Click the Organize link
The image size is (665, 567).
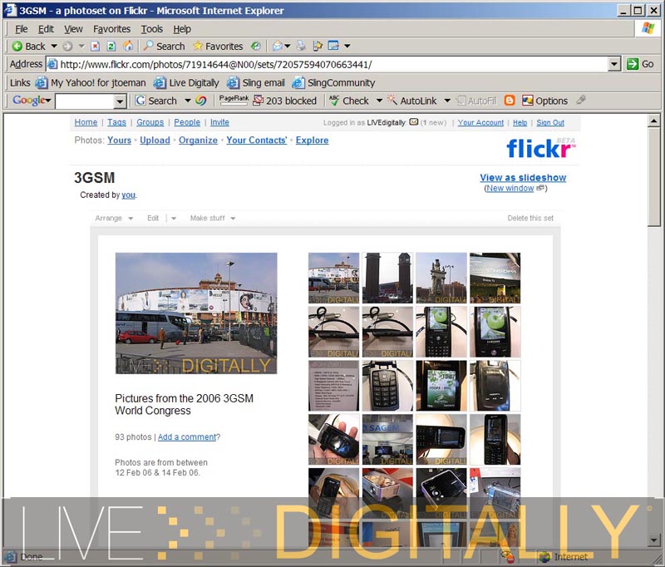[x=198, y=141]
